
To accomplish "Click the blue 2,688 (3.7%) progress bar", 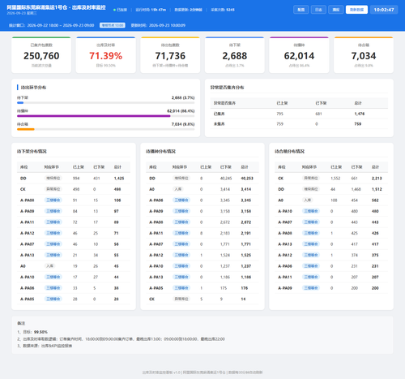I will [105, 103].
